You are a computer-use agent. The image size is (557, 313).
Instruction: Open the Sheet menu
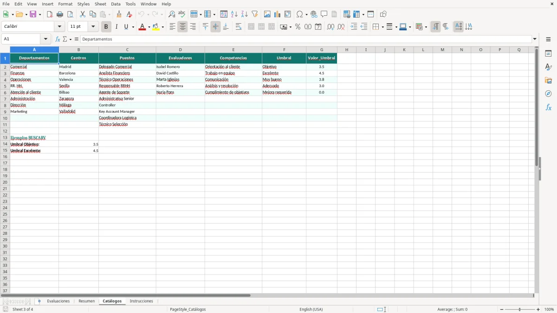(101, 4)
